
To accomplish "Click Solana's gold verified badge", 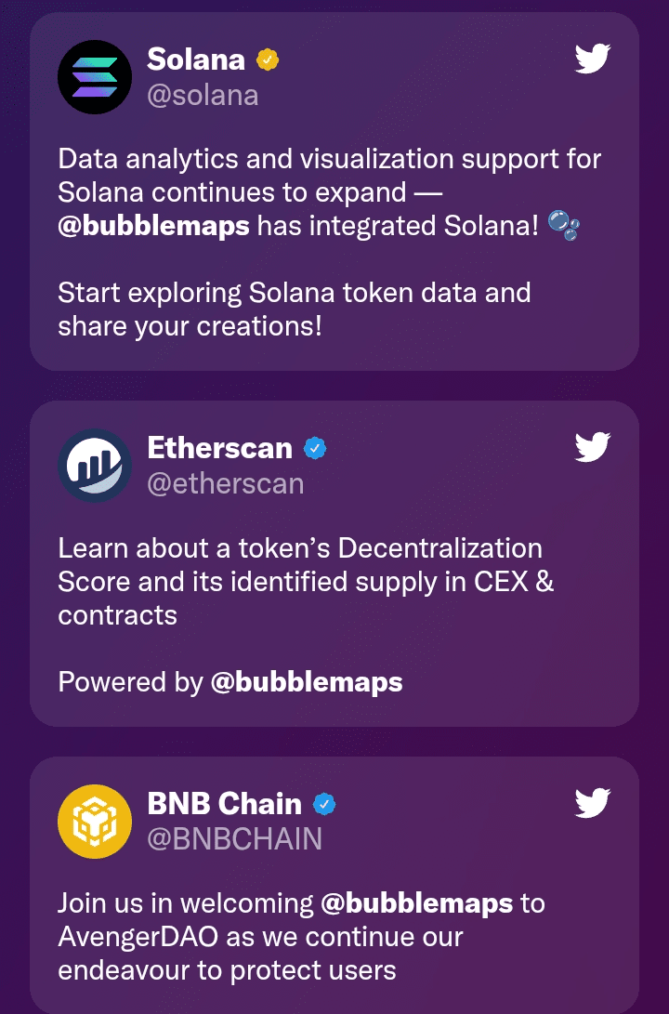I will (268, 60).
